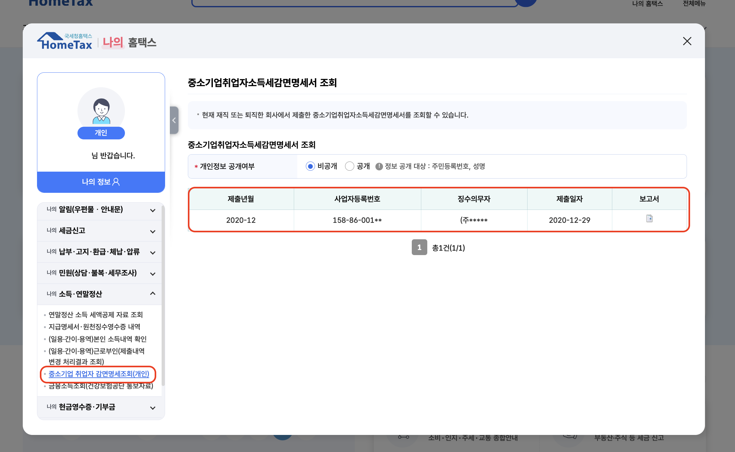The height and width of the screenshot is (452, 735).
Task: Select the 비공개 radio button
Action: [x=310, y=166]
